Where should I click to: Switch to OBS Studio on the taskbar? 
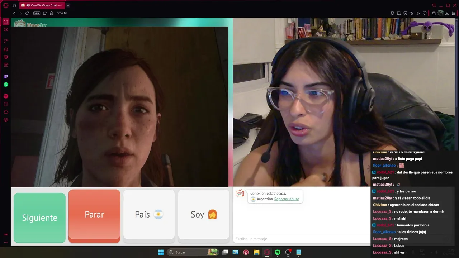(288, 252)
